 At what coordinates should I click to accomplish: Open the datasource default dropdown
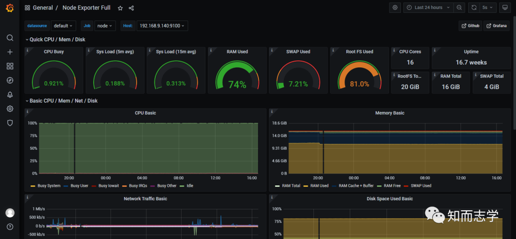point(63,26)
